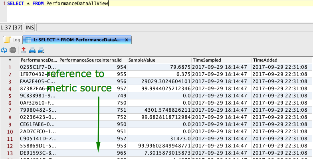This screenshot has width=313, height=159.
Task: Select the SELECT * FROM PerformanceDataA... result tab
Action: coord(77,40)
